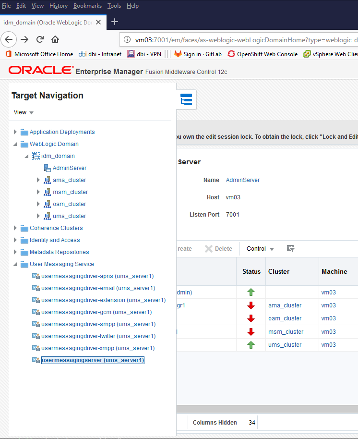Open the Bookmarks menu
Image resolution: width=358 pixels, height=439 pixels.
(87, 6)
